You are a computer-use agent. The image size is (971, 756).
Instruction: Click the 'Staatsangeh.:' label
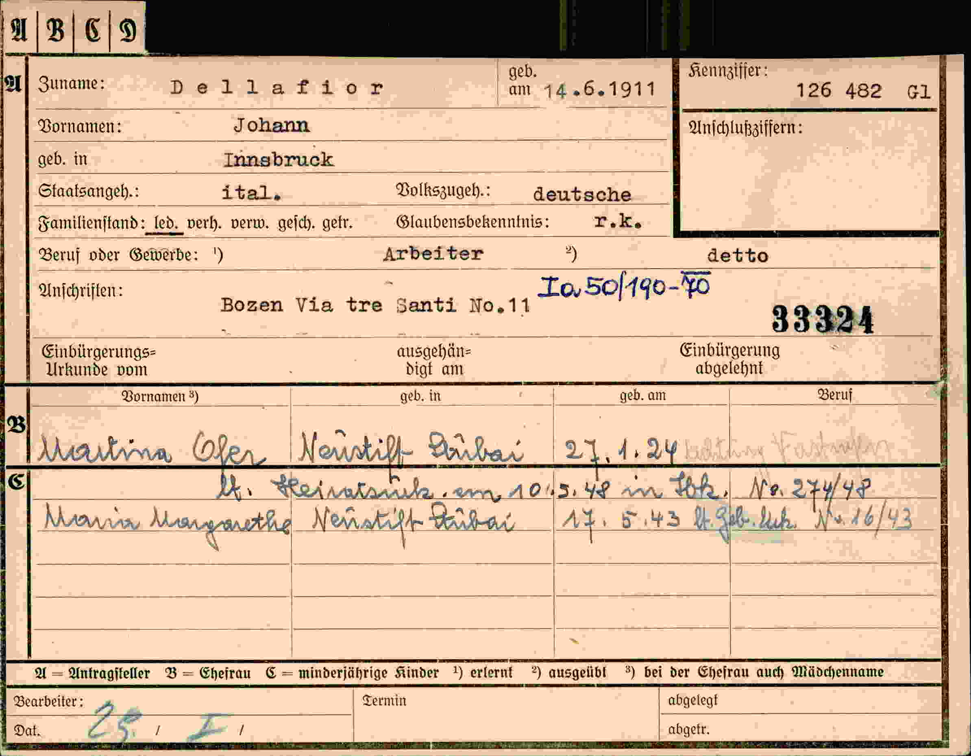pyautogui.click(x=89, y=191)
